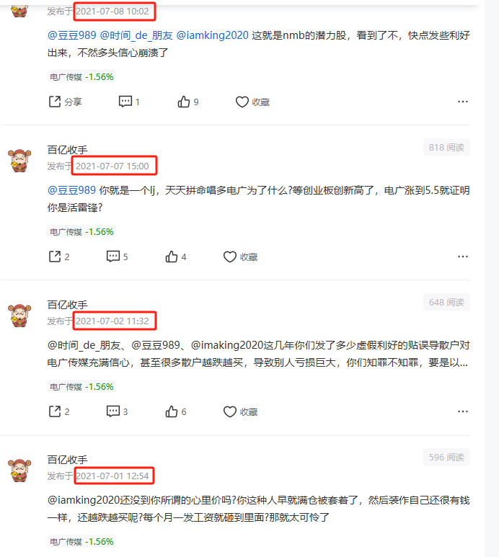This screenshot has height=557, width=499.
Task: Click the 百亿收手 avatar on the 07-02 post
Action: pos(19,316)
